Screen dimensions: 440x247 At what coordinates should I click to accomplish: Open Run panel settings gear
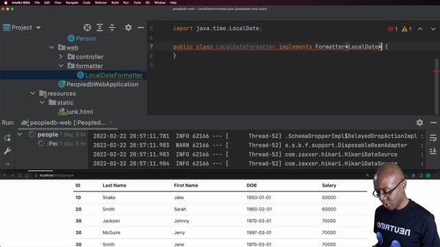pyautogui.click(x=419, y=123)
